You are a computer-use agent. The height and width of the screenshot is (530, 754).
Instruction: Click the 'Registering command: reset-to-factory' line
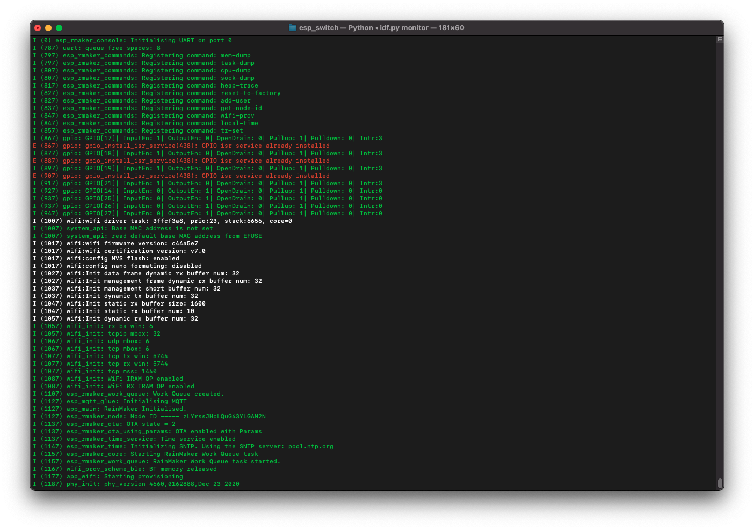pyautogui.click(x=157, y=93)
